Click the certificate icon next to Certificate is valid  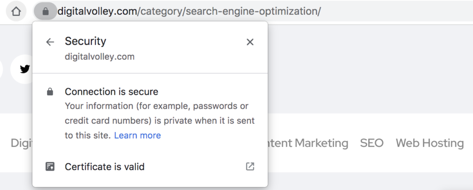[x=50, y=166]
